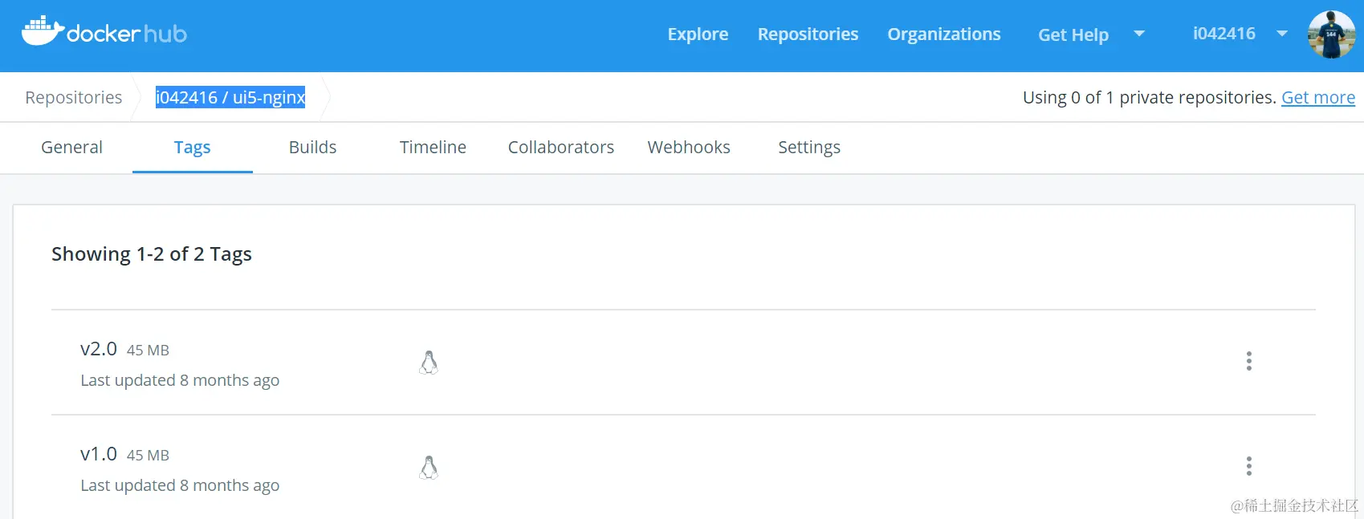Go to the Webhooks tab
Viewport: 1364px width, 519px height.
(x=689, y=148)
